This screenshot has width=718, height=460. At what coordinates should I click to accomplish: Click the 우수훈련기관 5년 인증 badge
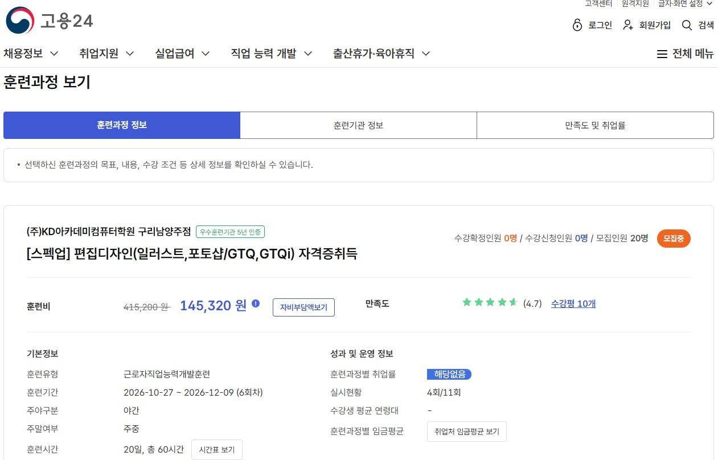click(x=230, y=232)
